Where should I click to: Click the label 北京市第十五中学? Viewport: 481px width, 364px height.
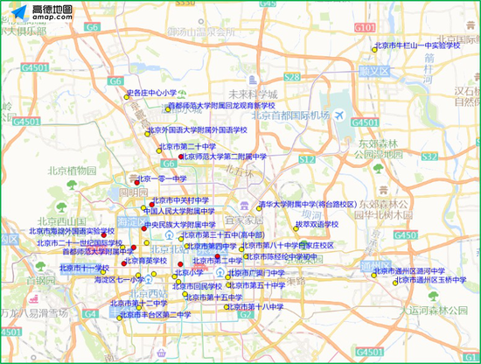click(214, 297)
